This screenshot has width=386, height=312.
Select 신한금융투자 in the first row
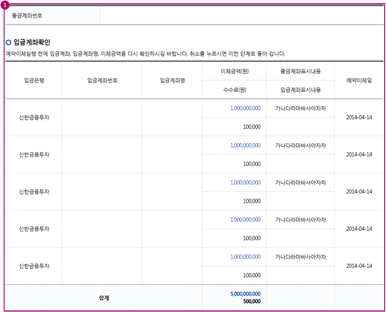(x=34, y=117)
